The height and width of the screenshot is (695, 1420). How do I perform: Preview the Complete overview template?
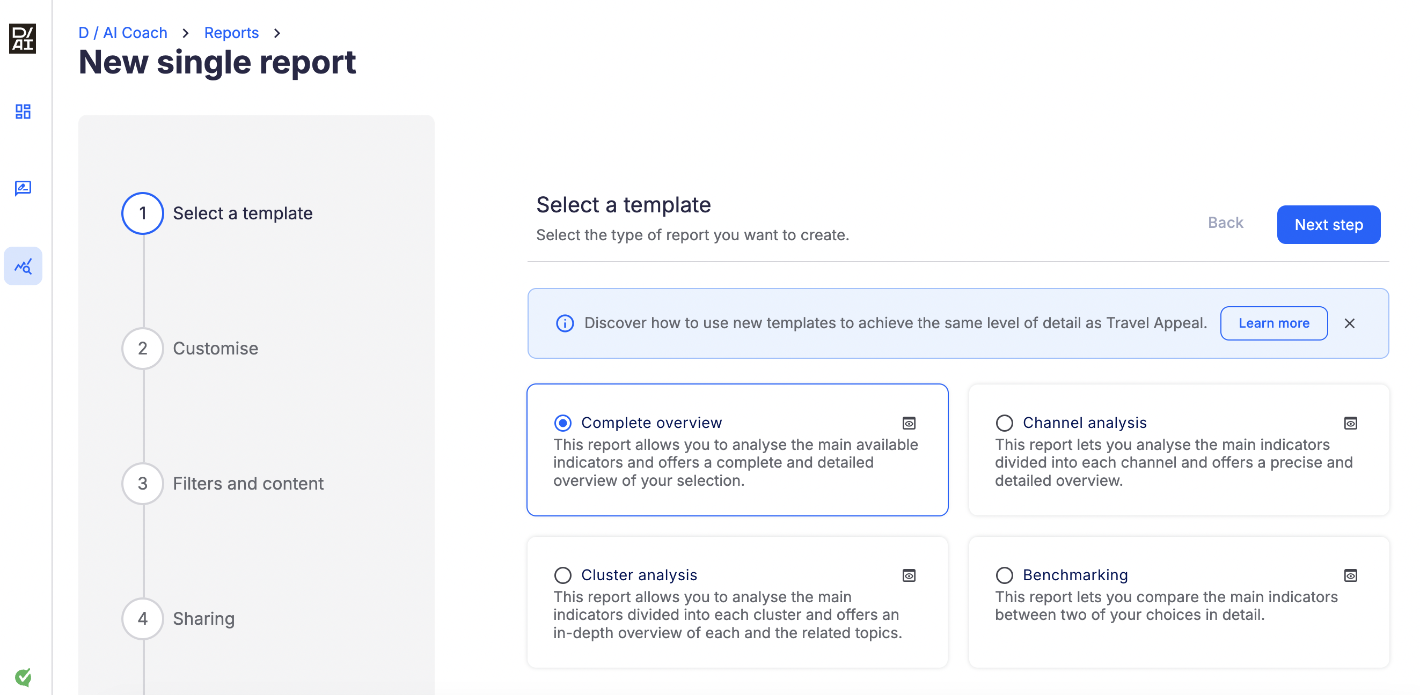pyautogui.click(x=909, y=423)
